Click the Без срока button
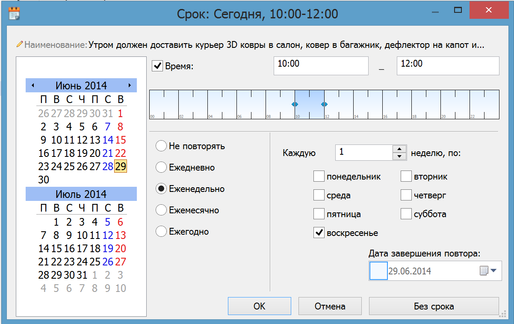Screen dimensions: 514x324 click(434, 306)
